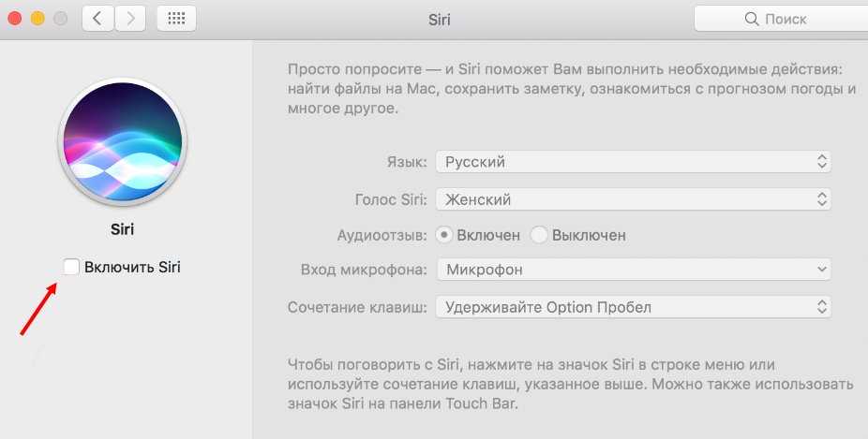Go back using the left chevron button
The width and height of the screenshot is (868, 439).
pos(98,18)
